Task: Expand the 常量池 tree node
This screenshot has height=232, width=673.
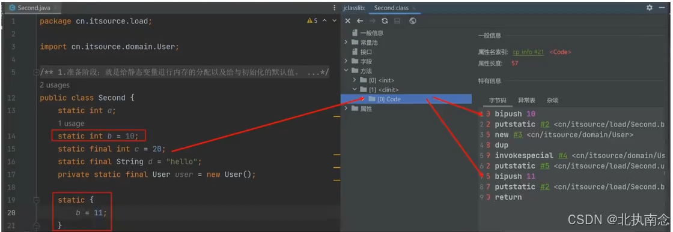Action: (x=346, y=43)
